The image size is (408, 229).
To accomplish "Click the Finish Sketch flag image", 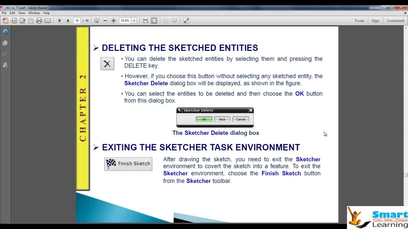I will (128, 164).
